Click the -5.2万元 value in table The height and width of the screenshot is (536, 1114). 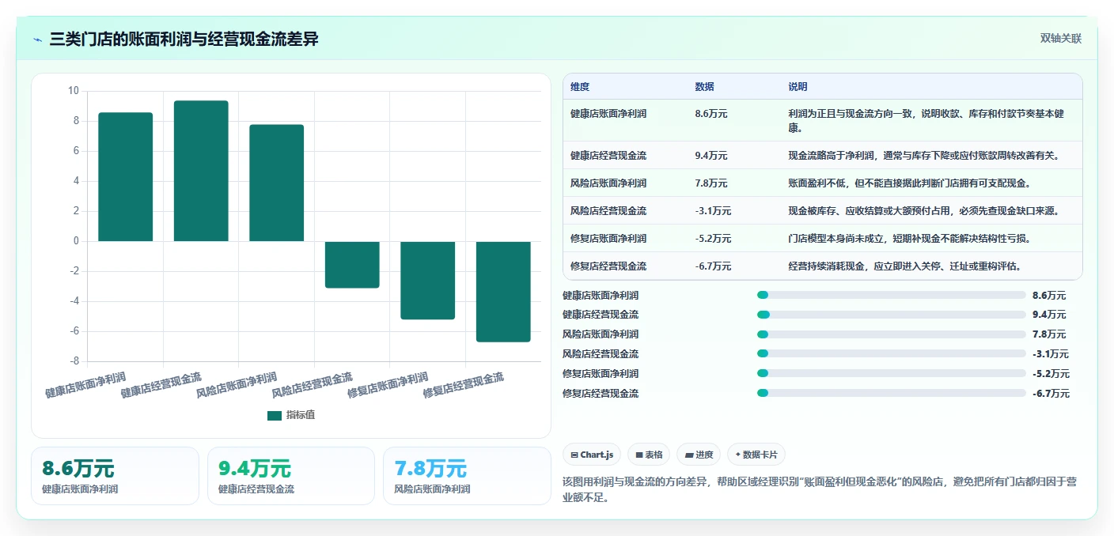(713, 239)
